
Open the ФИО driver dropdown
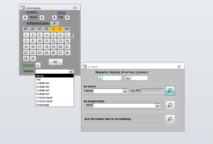tap(157, 106)
